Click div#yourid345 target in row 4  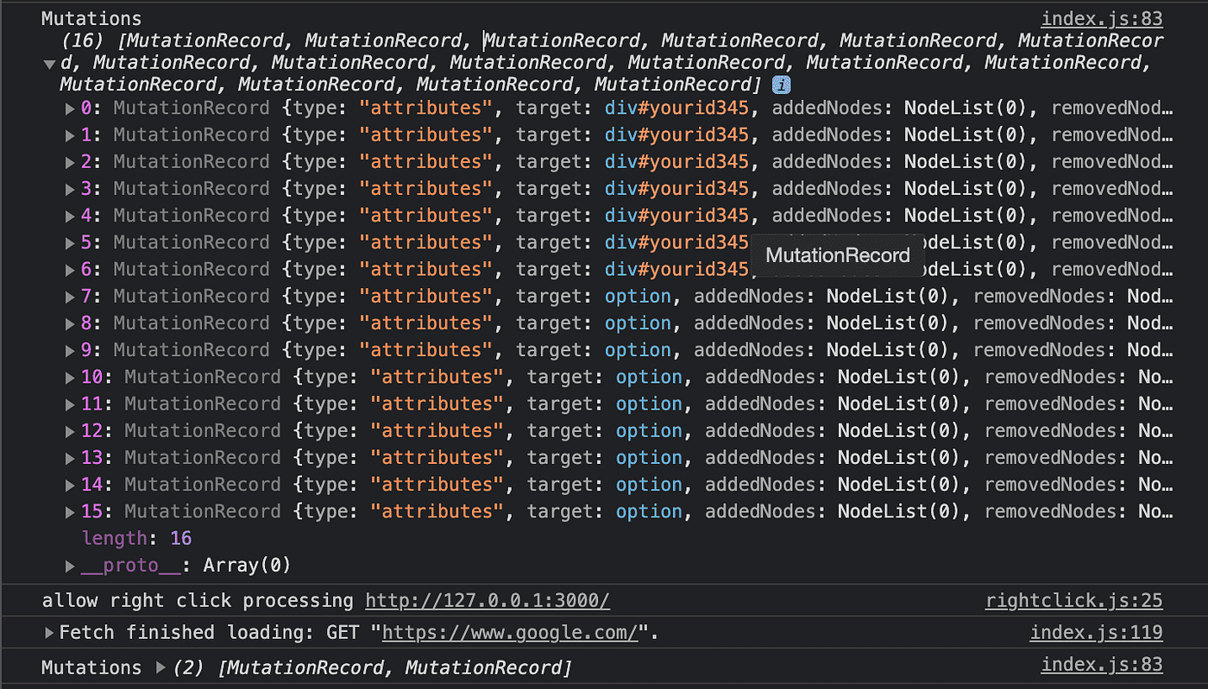[x=676, y=216]
